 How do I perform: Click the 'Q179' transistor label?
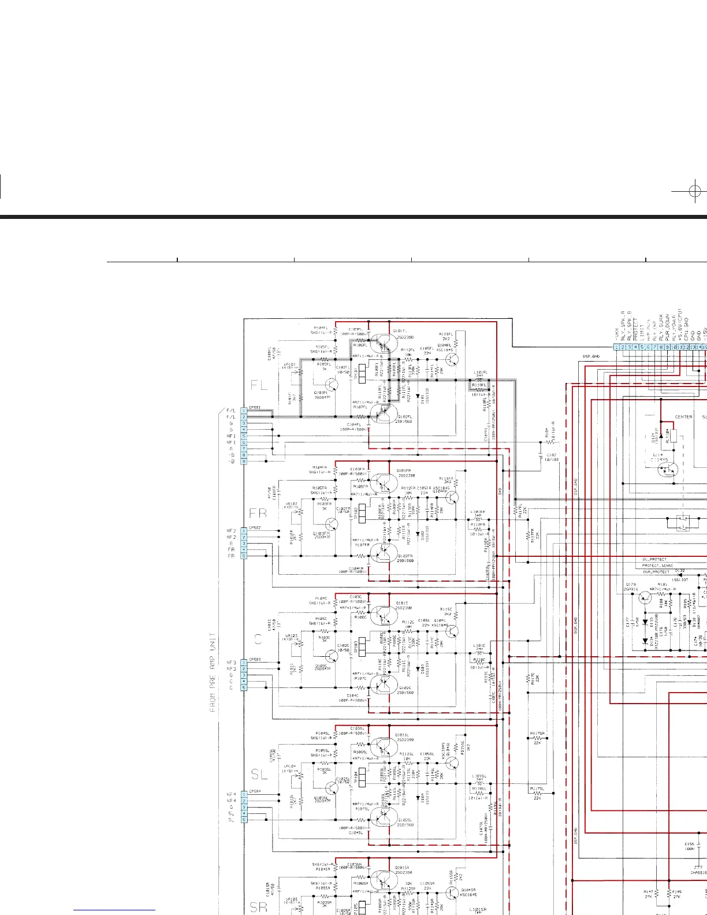(x=631, y=585)
